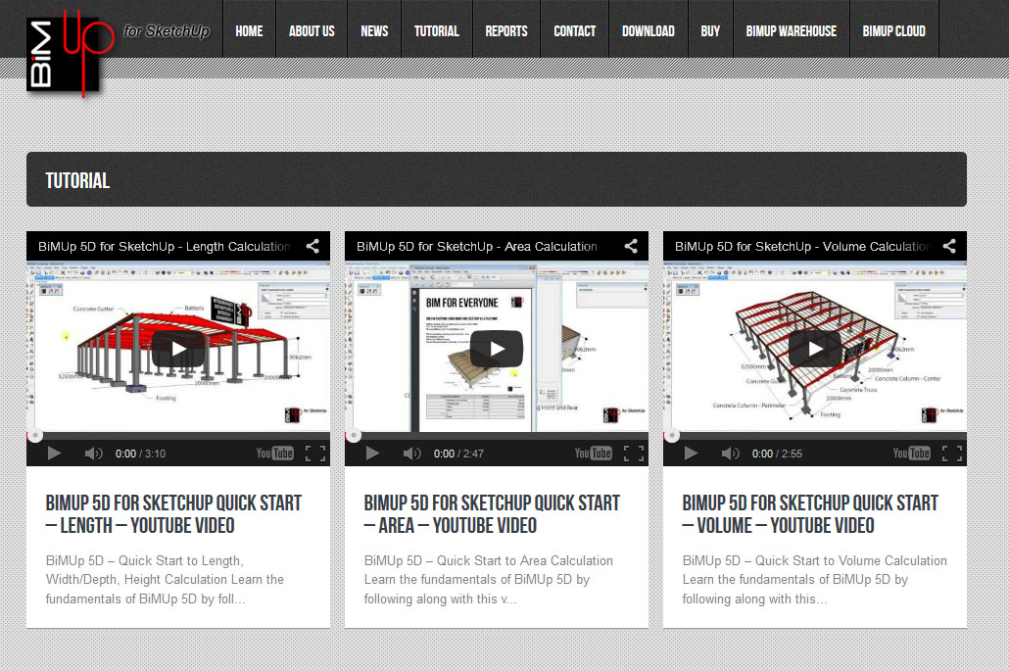Click the Volume Calculation description excerpt

click(815, 580)
